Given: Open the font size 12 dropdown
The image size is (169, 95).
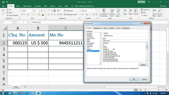Looking at the screenshot, I should [39, 11].
